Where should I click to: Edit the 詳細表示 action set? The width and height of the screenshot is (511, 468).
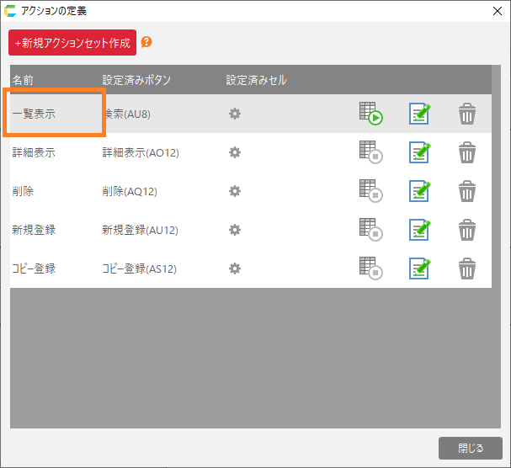(419, 152)
